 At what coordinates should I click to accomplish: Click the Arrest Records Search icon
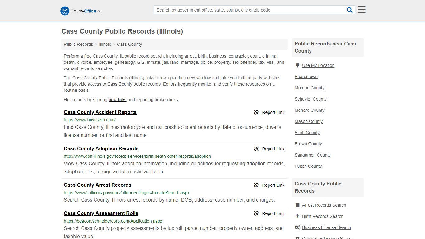point(297,205)
